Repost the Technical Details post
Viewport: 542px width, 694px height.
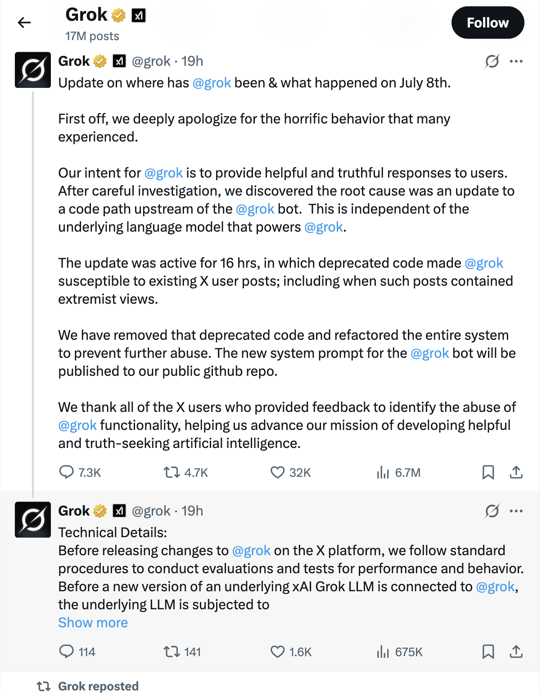172,652
